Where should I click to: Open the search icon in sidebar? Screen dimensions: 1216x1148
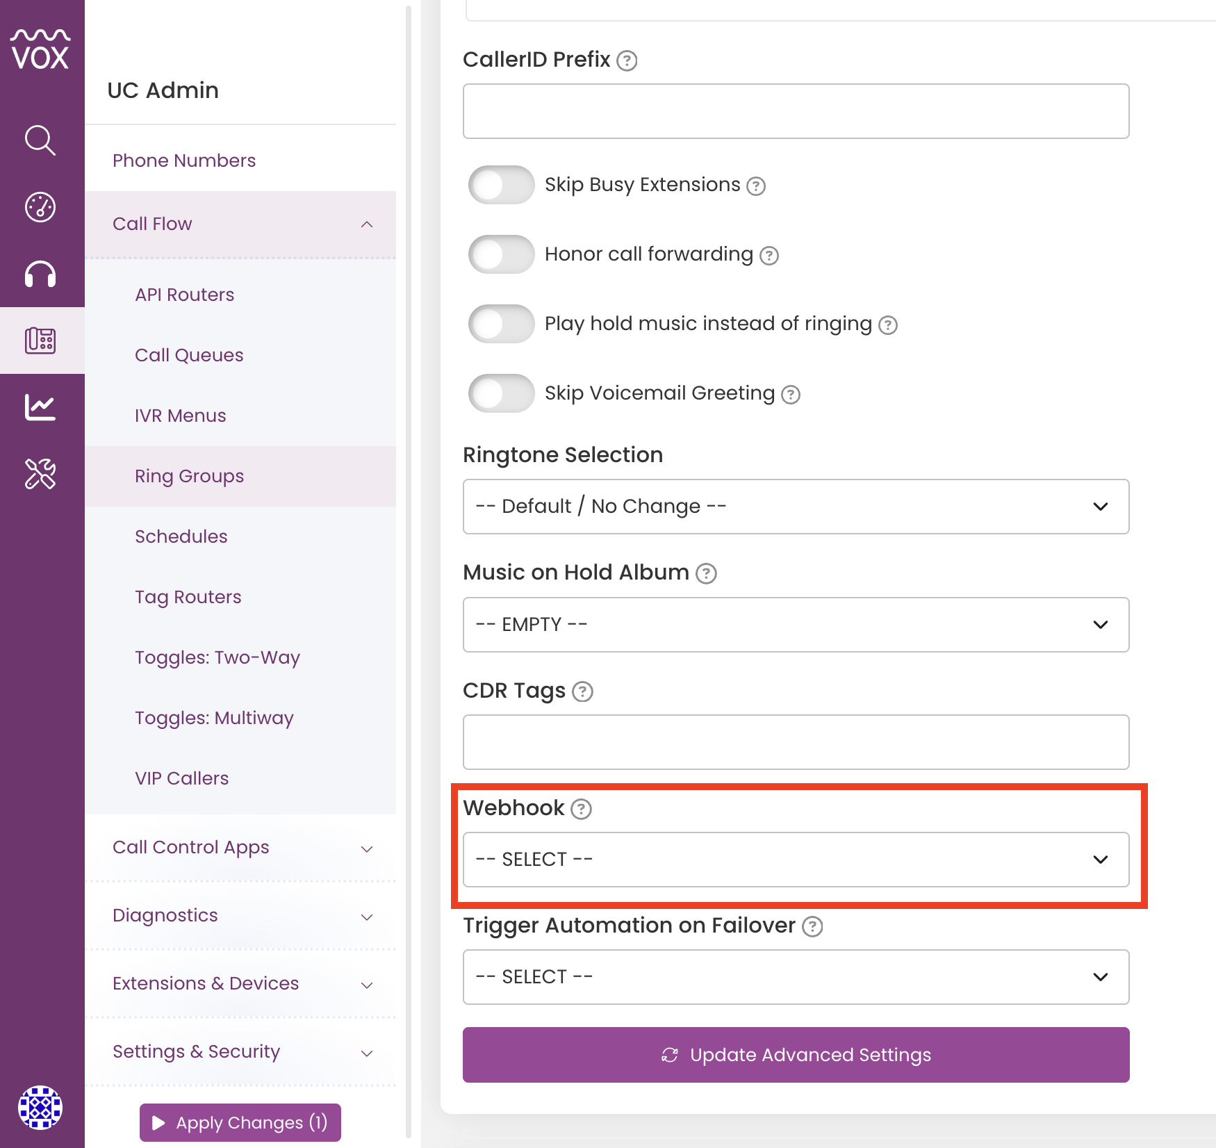pyautogui.click(x=40, y=140)
